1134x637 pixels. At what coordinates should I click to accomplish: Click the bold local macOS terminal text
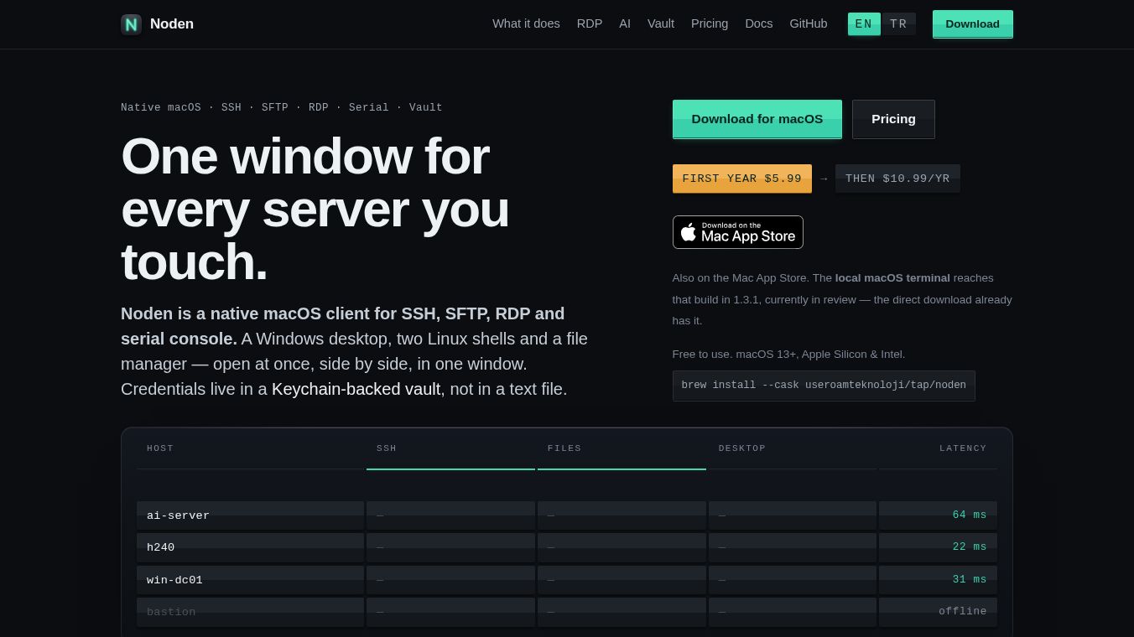pyautogui.click(x=892, y=278)
